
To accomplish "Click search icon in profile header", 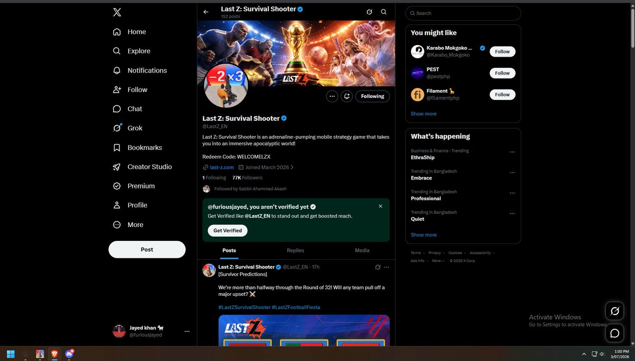I will pos(384,12).
